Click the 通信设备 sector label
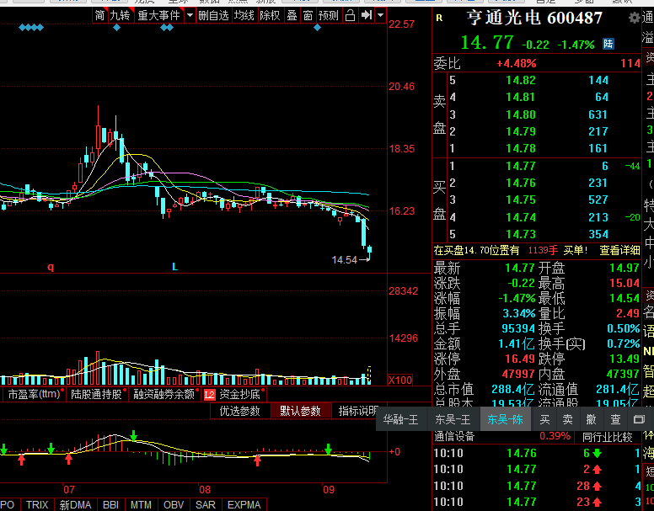Screen dimensions: 654x511 453,436
